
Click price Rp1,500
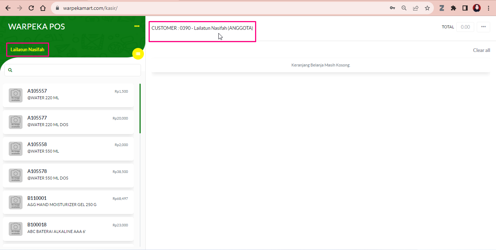pos(121,92)
